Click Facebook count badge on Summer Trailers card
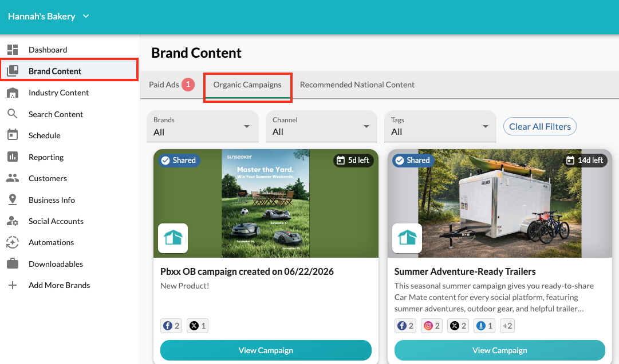This screenshot has height=364, width=619. point(405,326)
